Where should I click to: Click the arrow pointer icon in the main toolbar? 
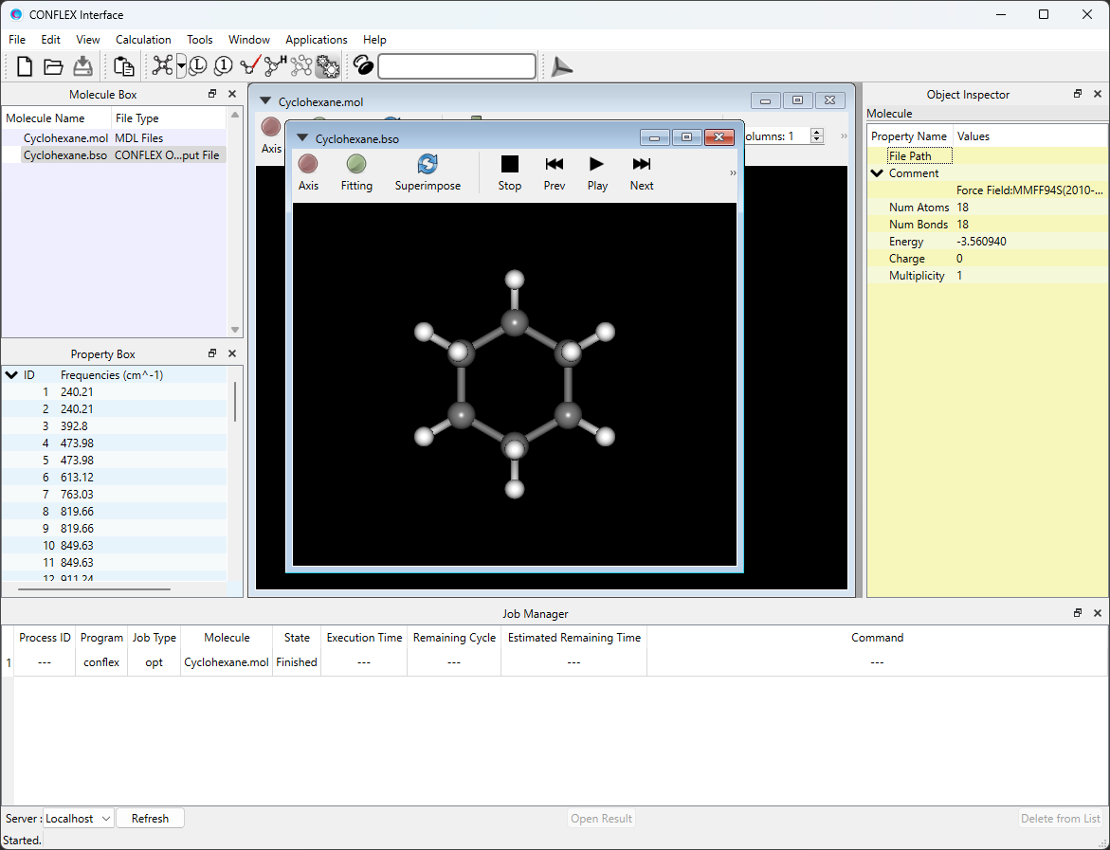coord(562,66)
